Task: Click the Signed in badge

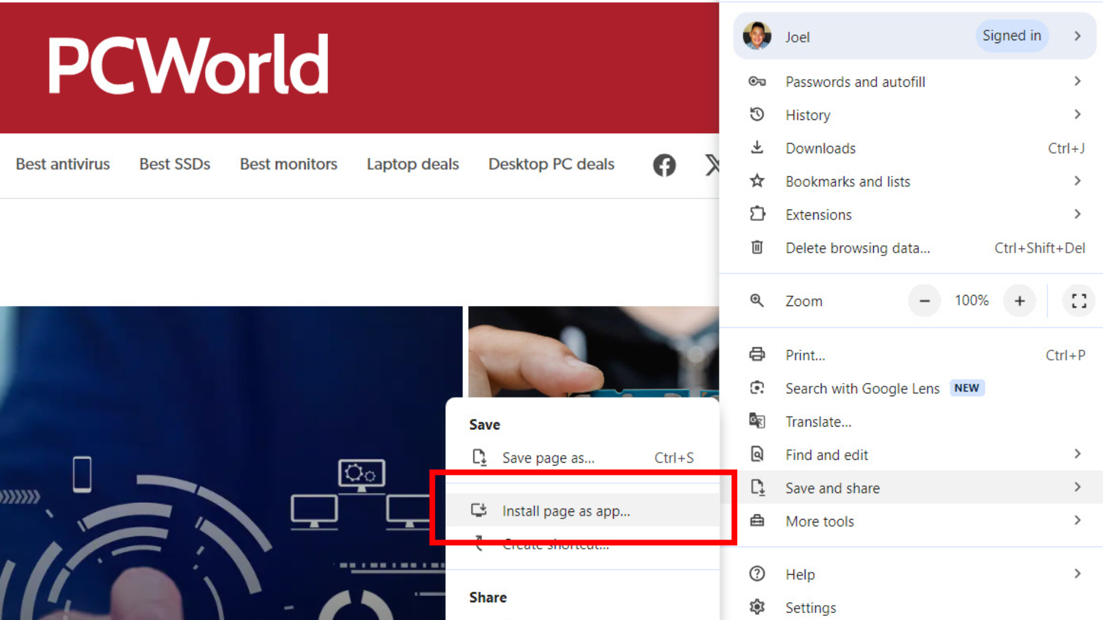Action: (x=1011, y=36)
